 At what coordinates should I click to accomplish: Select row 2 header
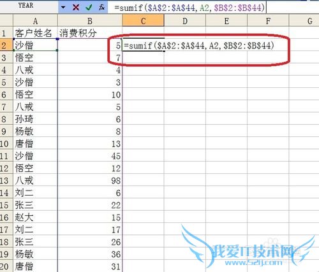click(6, 45)
